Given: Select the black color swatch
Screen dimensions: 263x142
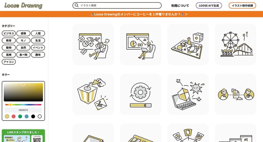Looking at the screenshot, I should pyautogui.click(x=33, y=116).
